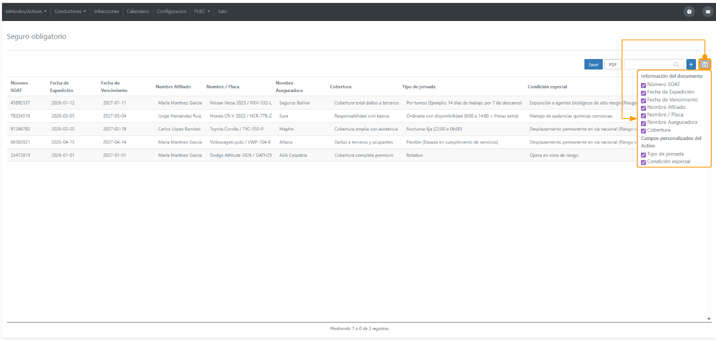This screenshot has width=716, height=340.
Task: Open the Conductores dropdown menu
Action: click(70, 11)
